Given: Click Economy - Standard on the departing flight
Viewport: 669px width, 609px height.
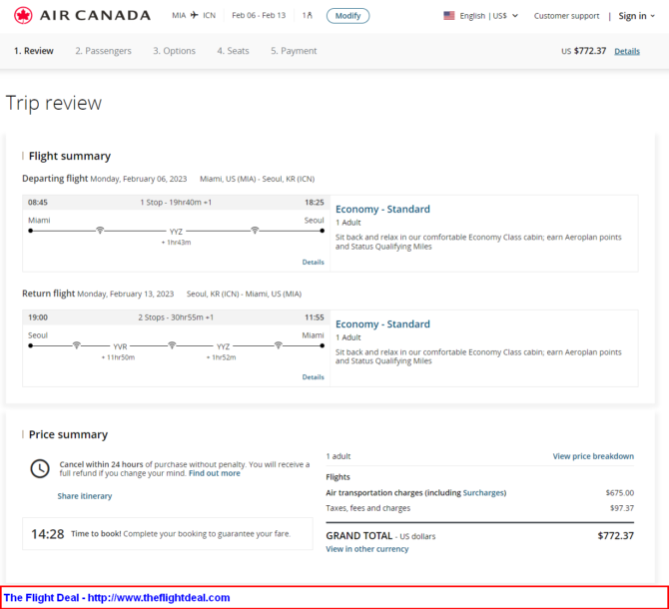Looking at the screenshot, I should pos(382,209).
